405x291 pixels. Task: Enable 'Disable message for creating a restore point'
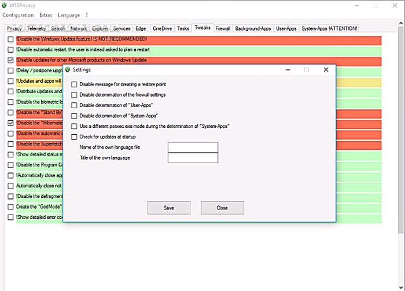tap(74, 84)
